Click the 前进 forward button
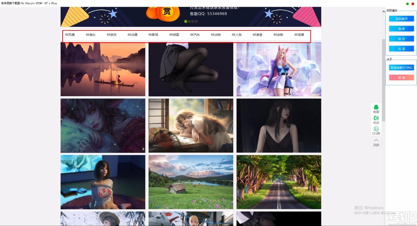The height and width of the screenshot is (226, 417). coord(401,39)
